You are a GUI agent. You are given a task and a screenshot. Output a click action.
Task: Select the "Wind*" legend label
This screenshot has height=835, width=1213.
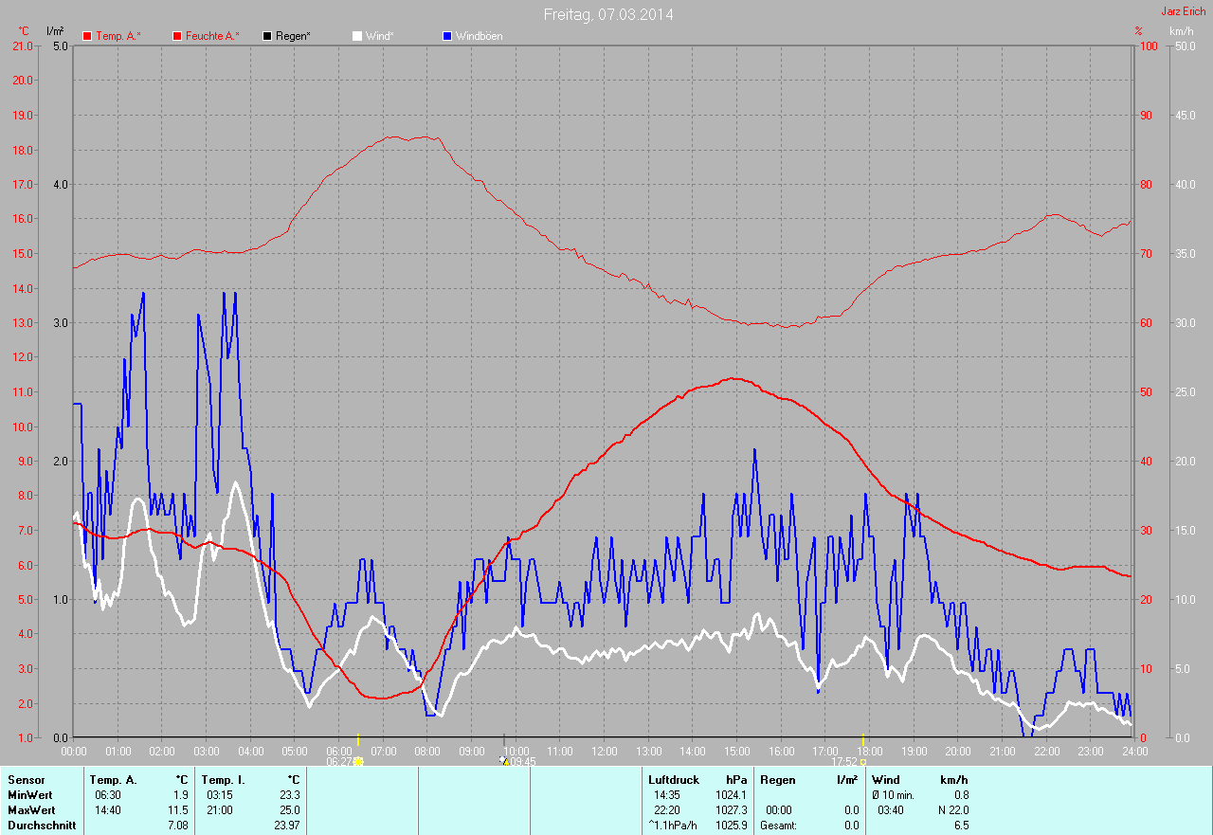pyautogui.click(x=379, y=36)
